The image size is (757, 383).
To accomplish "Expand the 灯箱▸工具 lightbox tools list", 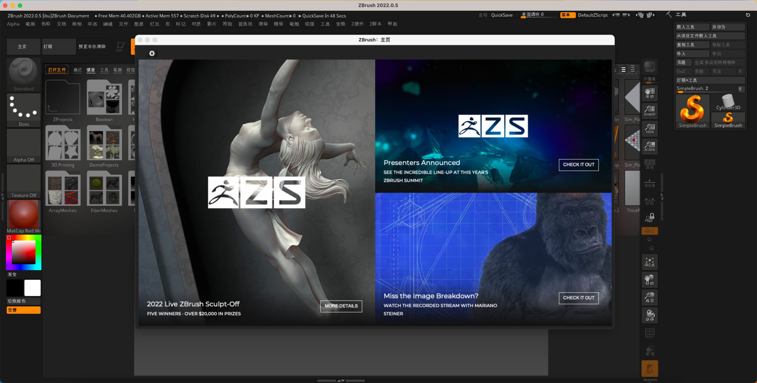I will pos(710,80).
